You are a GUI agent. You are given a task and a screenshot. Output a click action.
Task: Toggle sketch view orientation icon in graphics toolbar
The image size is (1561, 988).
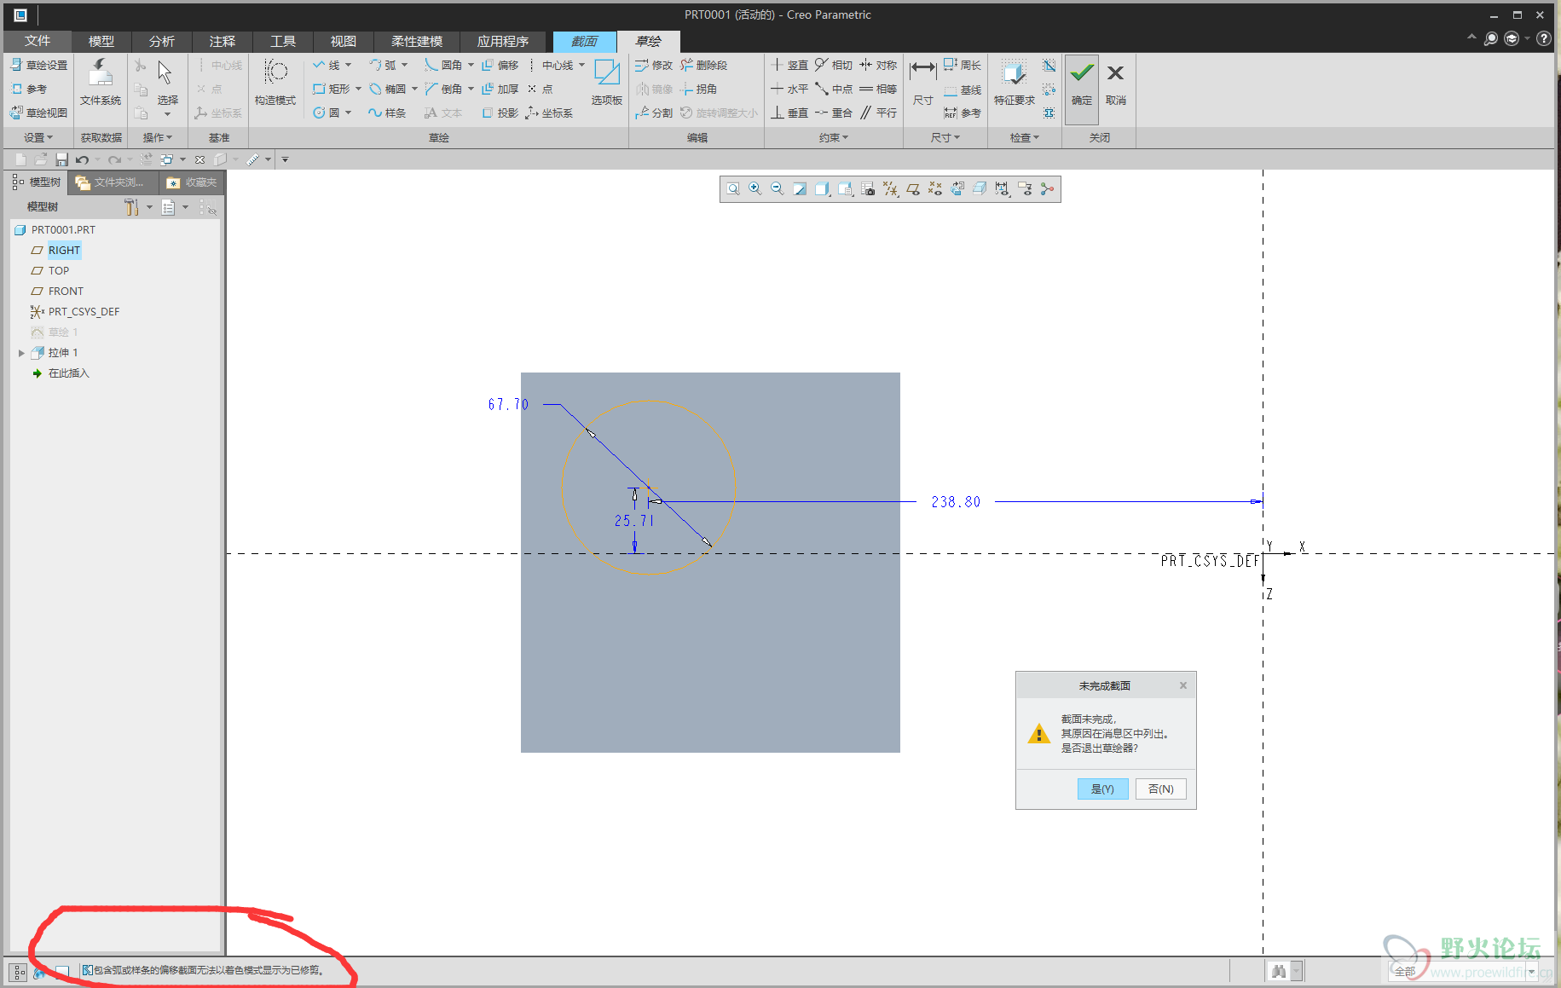pos(957,188)
